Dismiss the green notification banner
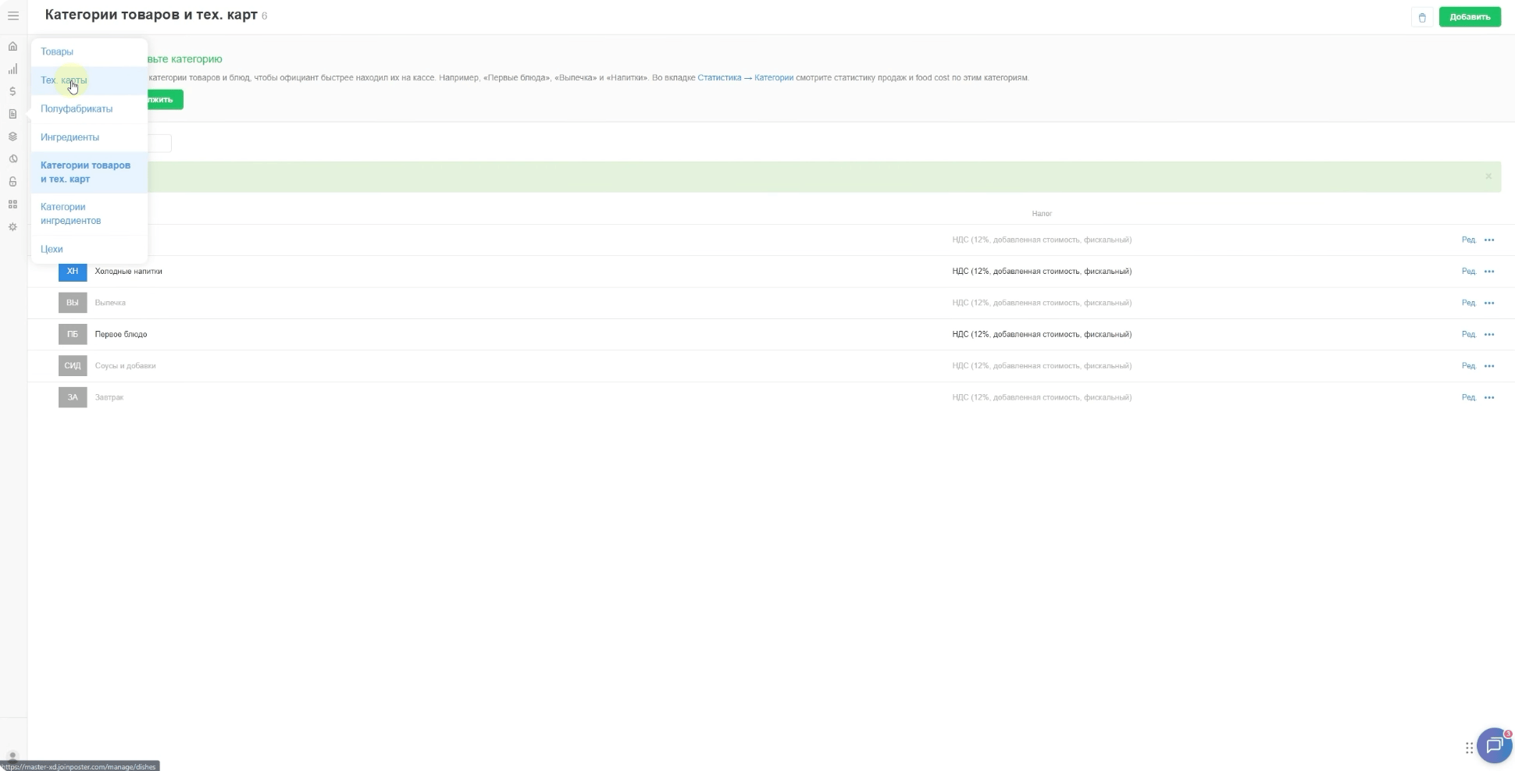 point(1488,176)
